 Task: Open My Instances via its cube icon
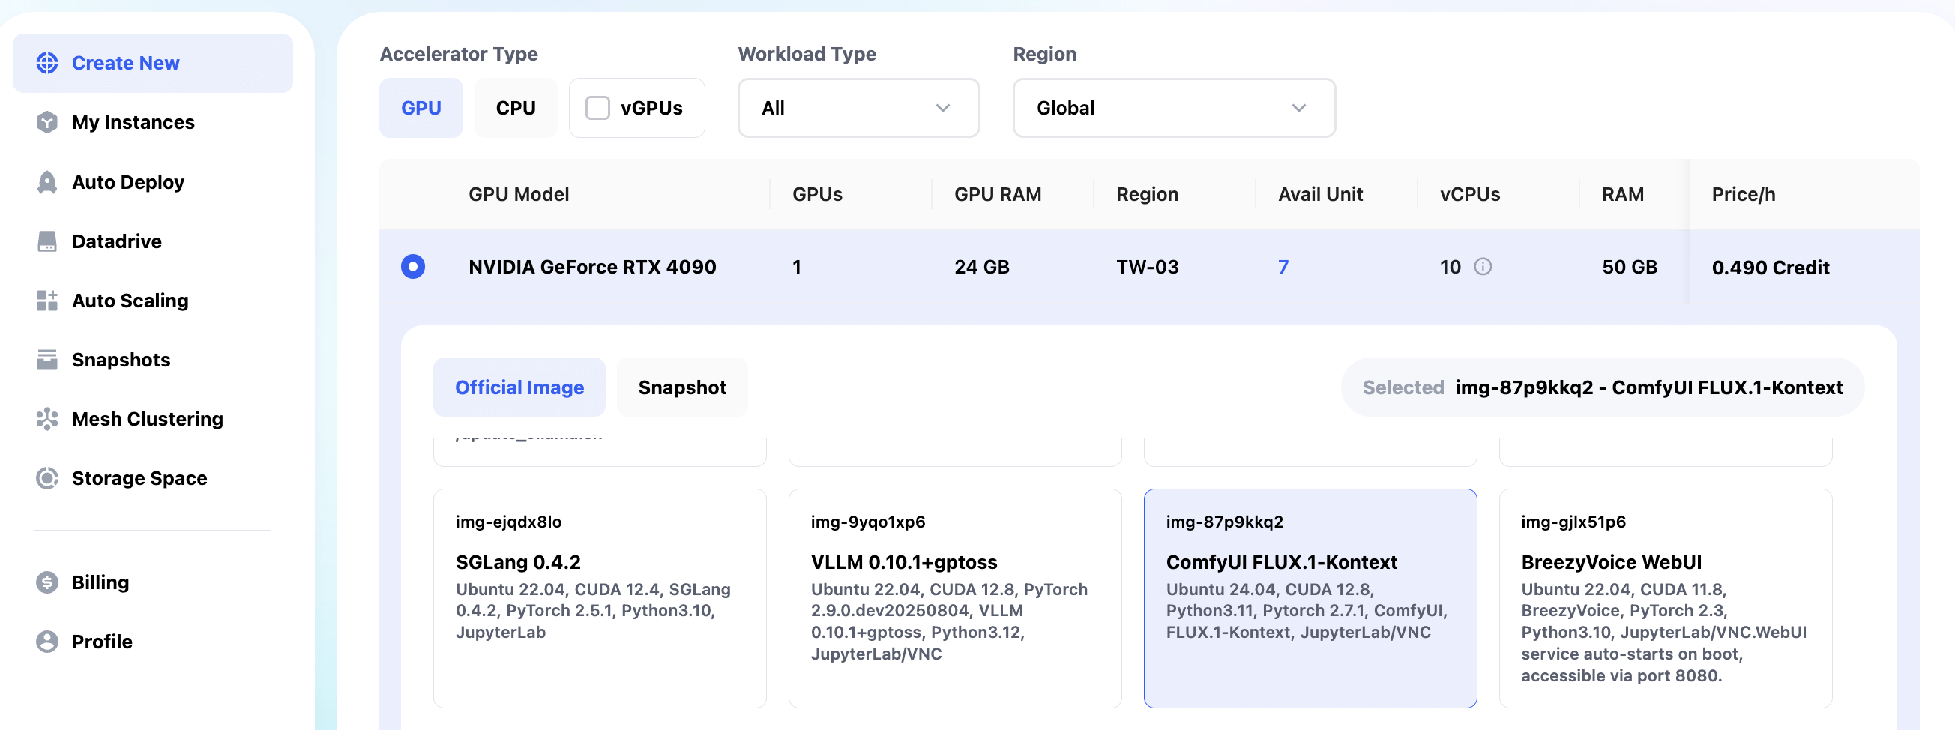(47, 122)
